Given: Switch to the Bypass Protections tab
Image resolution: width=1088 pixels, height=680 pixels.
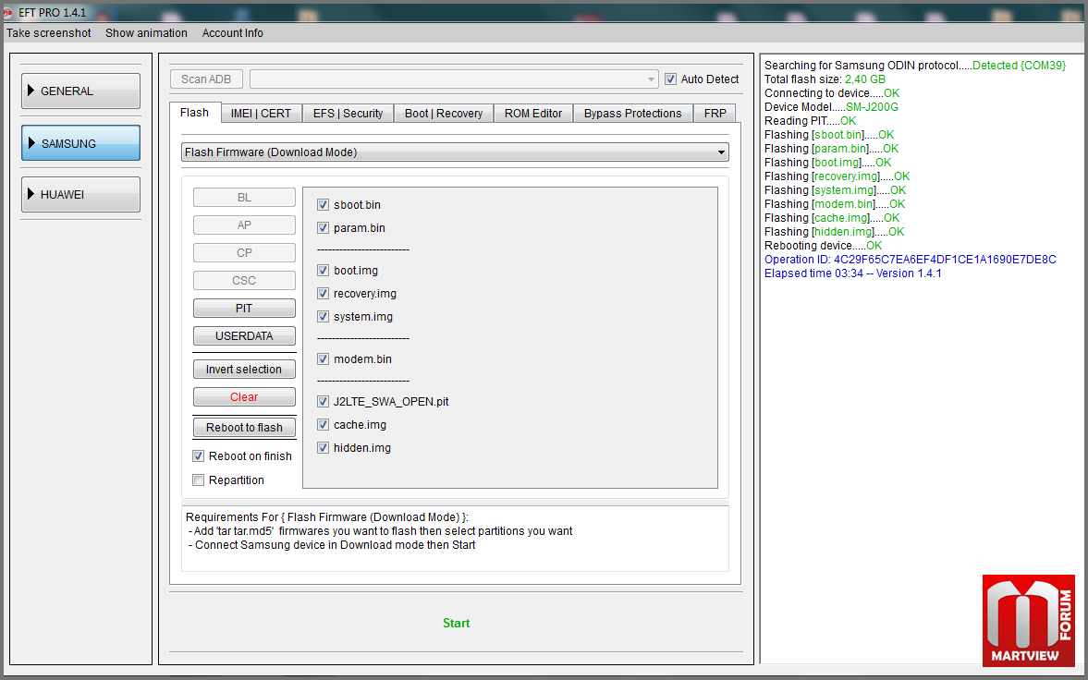Looking at the screenshot, I should (x=633, y=113).
